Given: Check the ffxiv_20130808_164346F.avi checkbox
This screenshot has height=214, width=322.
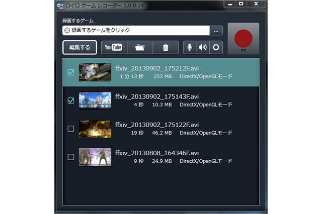Looking at the screenshot, I should (x=71, y=157).
